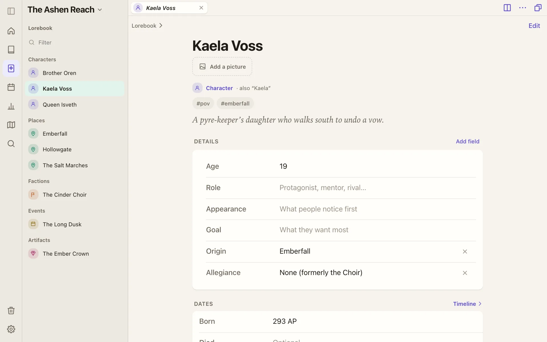Open the Timeline link in Dates

pos(467,304)
